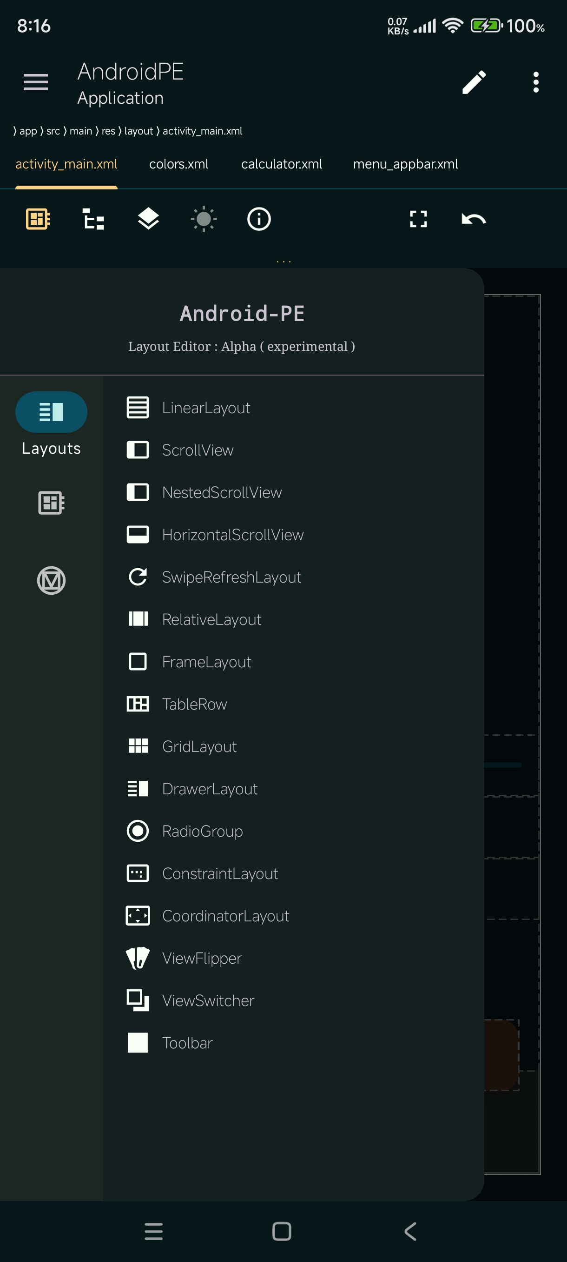Screen dimensions: 567x1262
Task: Switch to the colors.xml tab
Action: coord(178,164)
